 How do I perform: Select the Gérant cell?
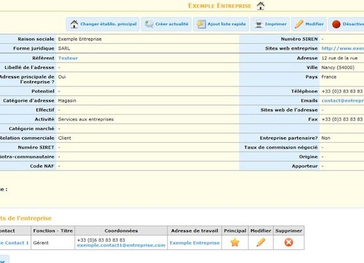(x=53, y=243)
